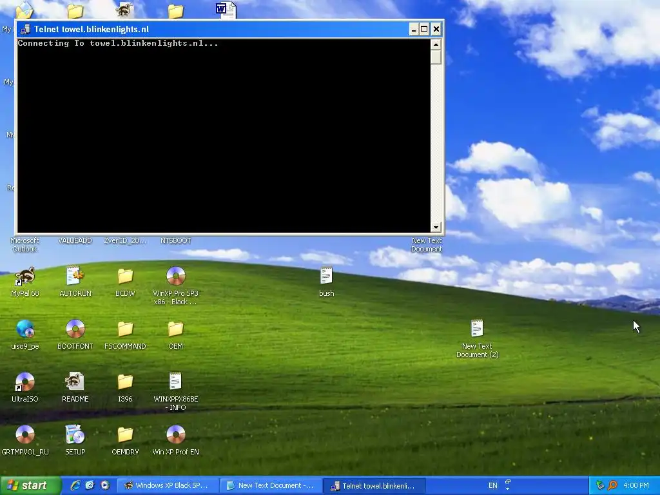Screen dimensions: 660x495
Task: Click the Word document icon on desktop top
Action: (226, 10)
